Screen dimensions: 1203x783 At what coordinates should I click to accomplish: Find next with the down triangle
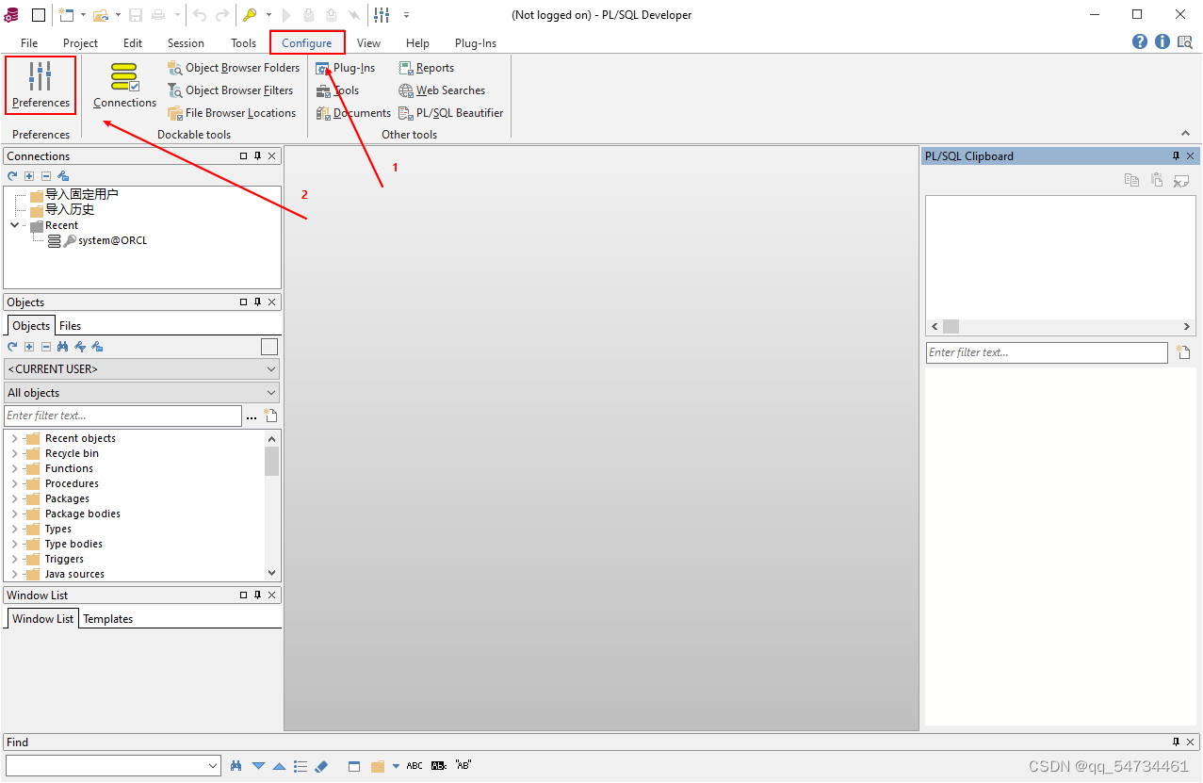point(258,766)
